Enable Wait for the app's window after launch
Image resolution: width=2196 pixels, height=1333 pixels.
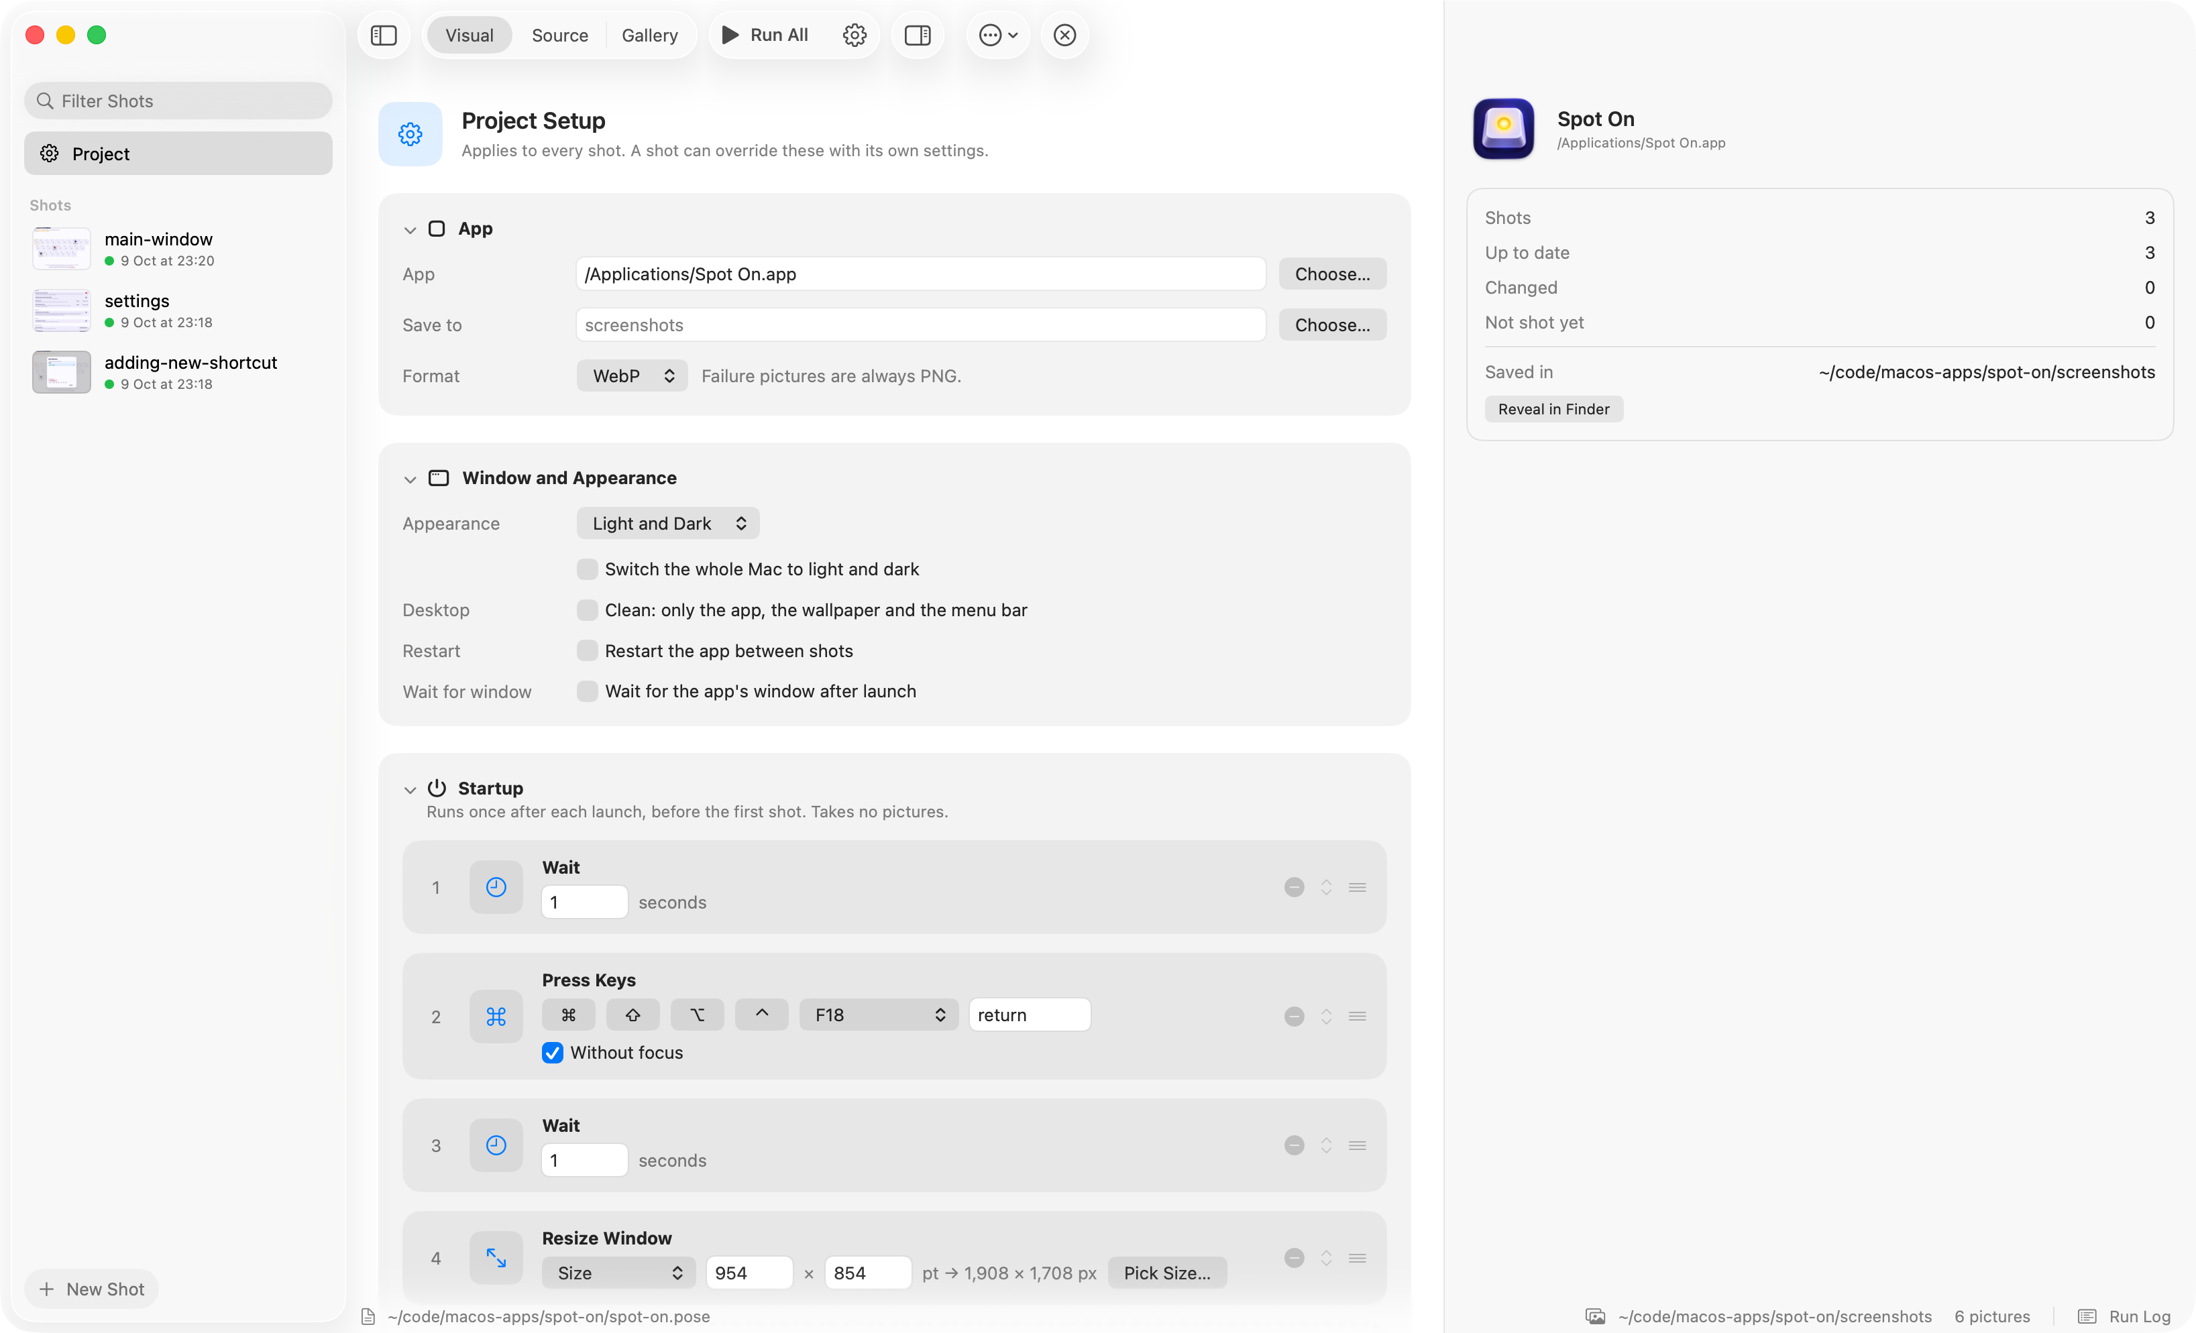586,691
